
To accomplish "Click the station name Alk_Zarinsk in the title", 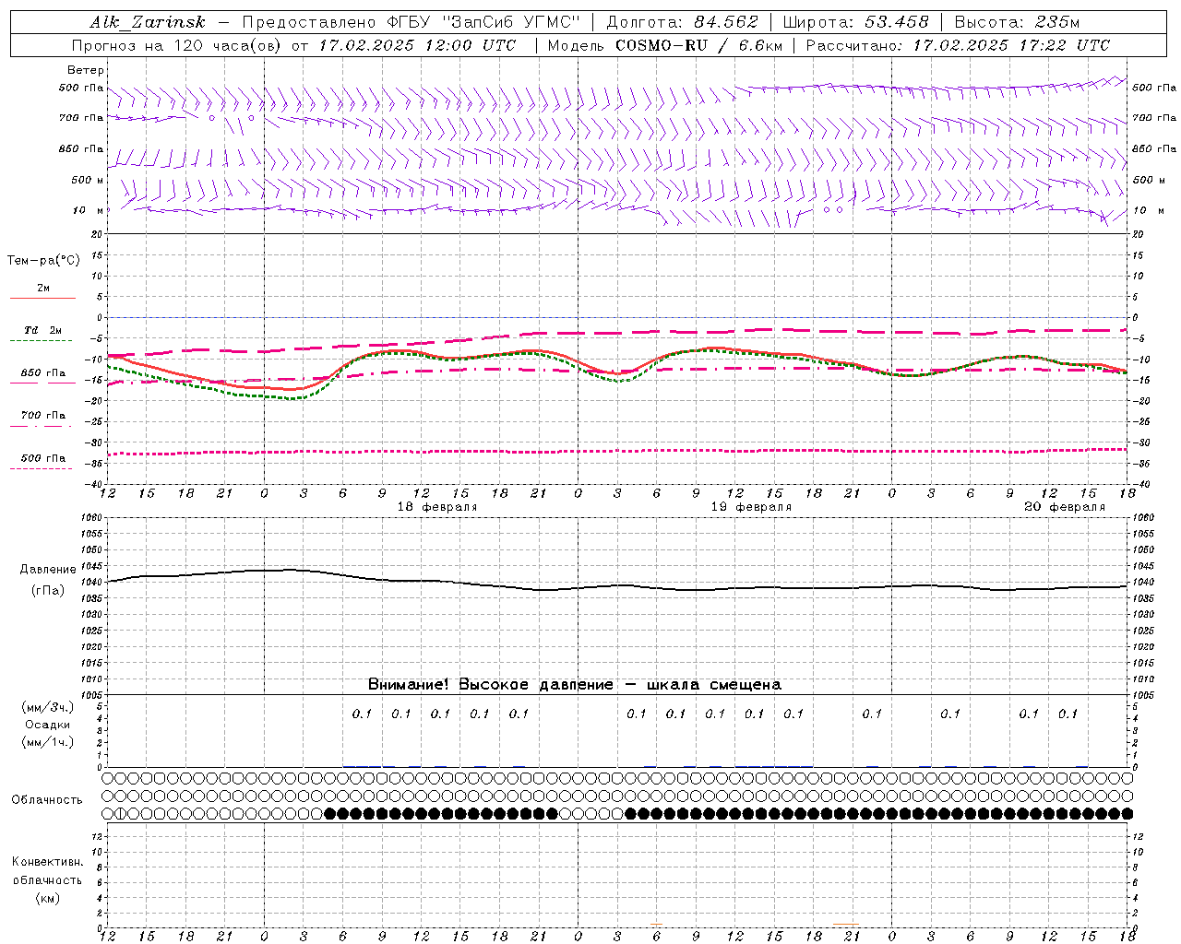I will tap(148, 22).
